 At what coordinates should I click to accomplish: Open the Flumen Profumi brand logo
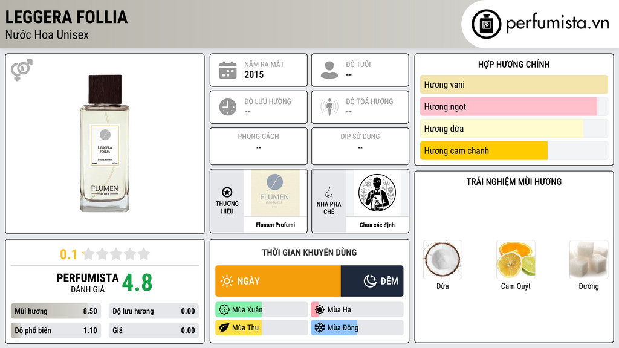pos(275,193)
